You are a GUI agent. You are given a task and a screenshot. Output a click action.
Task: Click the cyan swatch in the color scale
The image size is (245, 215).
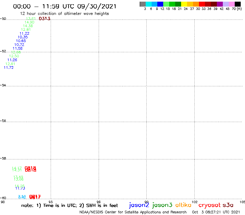pyautogui.click(x=149, y=4)
